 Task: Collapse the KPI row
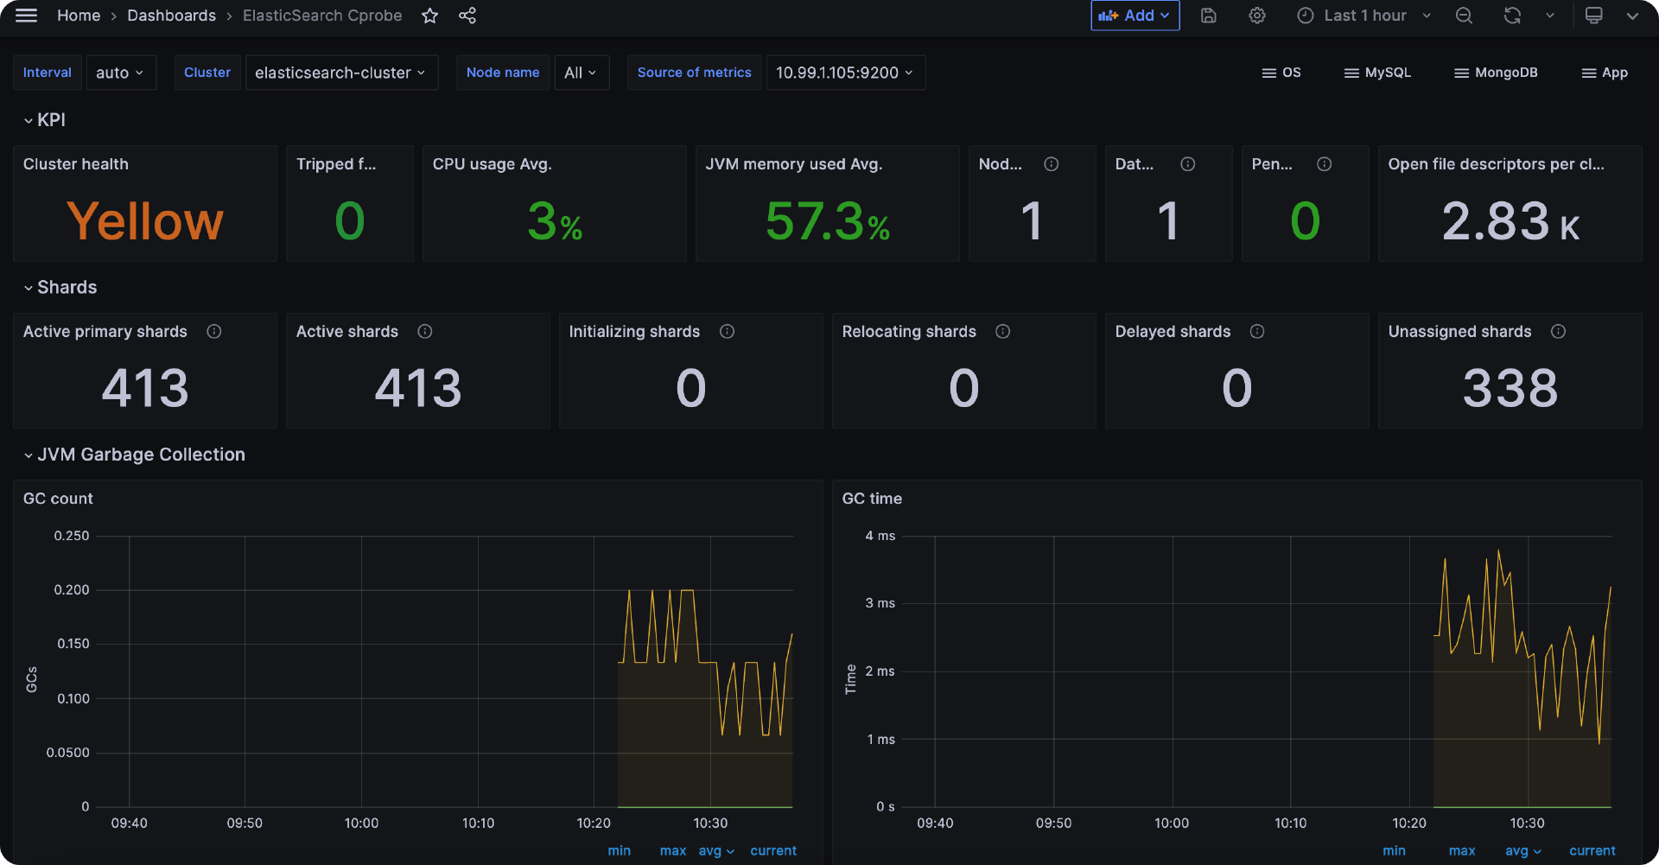click(44, 120)
